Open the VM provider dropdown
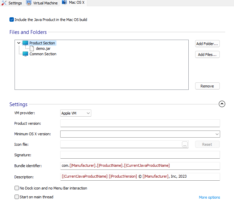This screenshot has height=200, width=234. coord(76,113)
